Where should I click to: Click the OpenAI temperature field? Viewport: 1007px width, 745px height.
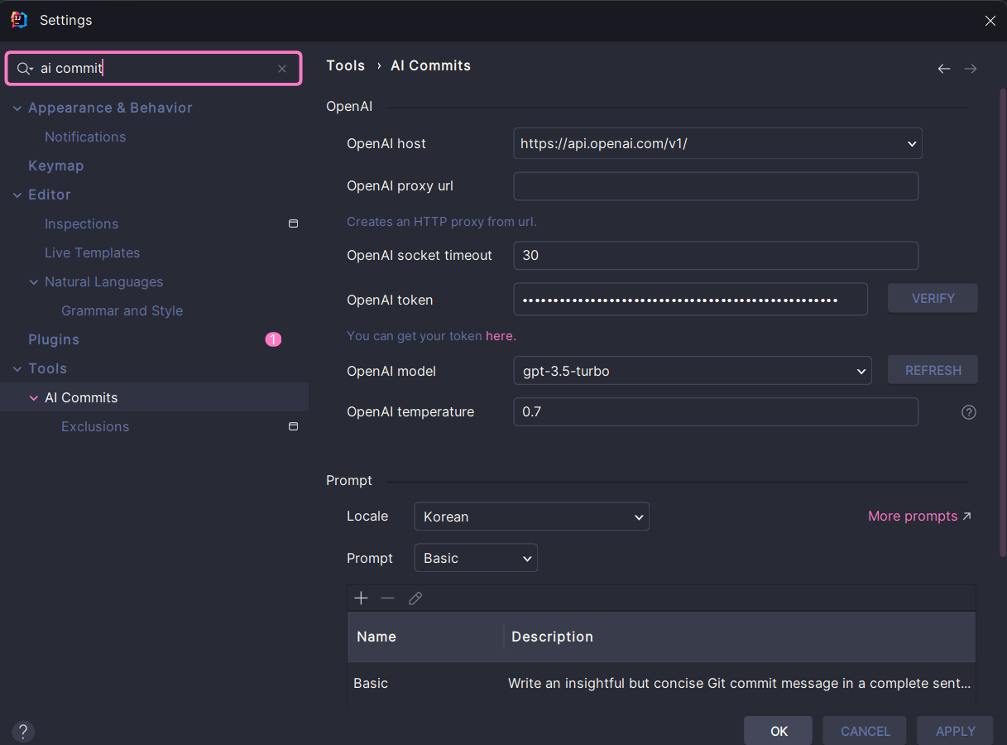(x=716, y=411)
